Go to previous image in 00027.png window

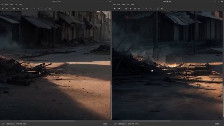[x=2, y=8]
